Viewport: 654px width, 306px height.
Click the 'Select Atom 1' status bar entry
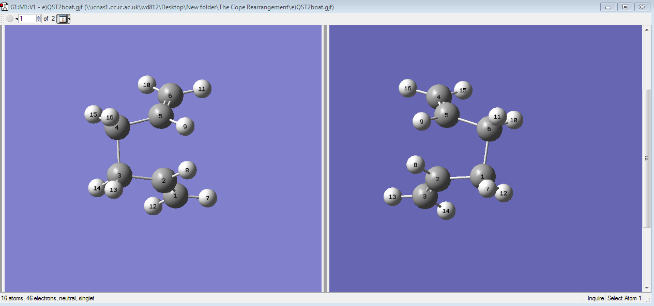tap(624, 298)
